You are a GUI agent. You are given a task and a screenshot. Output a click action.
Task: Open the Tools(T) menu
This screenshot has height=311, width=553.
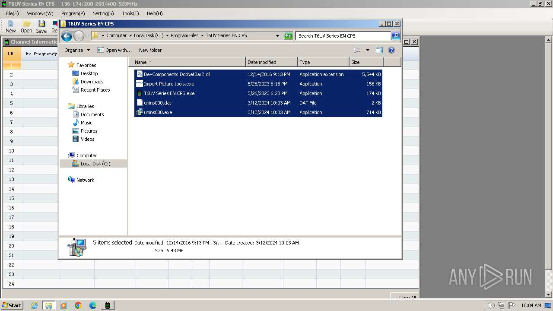point(130,13)
